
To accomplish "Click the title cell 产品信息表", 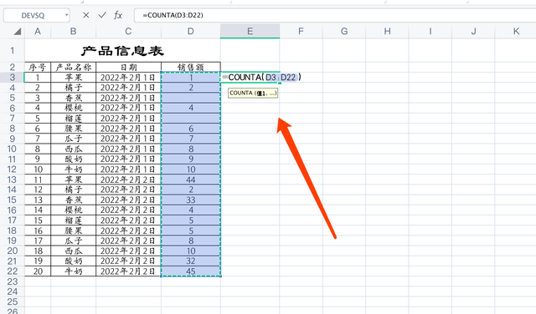I will click(122, 50).
